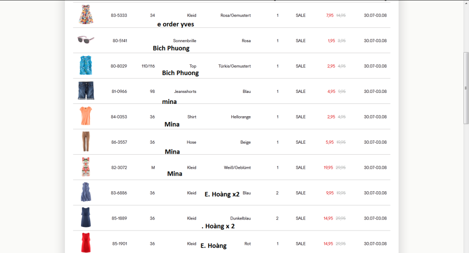
Task: Open the light orange shirt thumbnail
Action: click(x=86, y=116)
